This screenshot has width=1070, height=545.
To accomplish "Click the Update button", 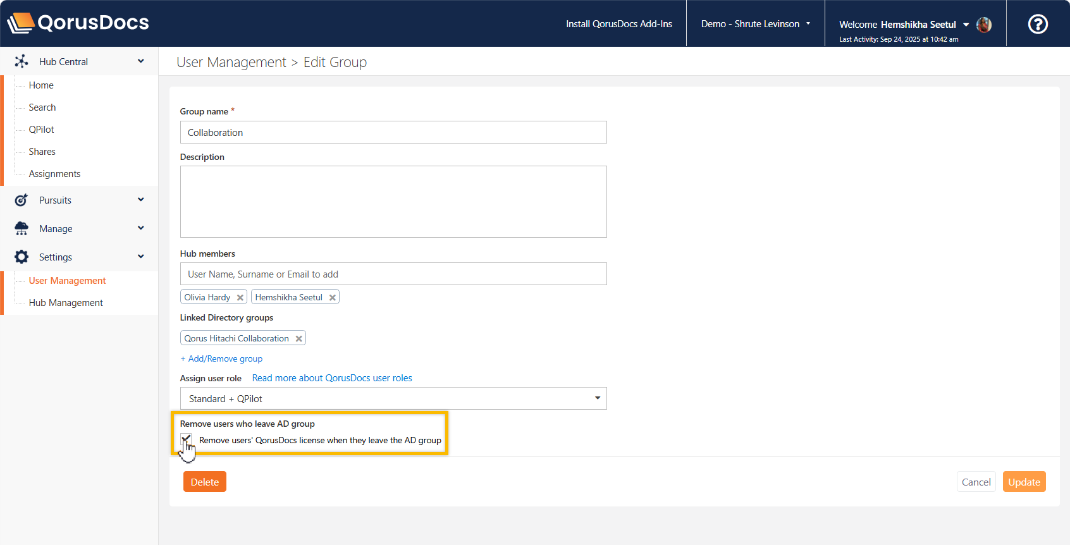I will coord(1024,482).
